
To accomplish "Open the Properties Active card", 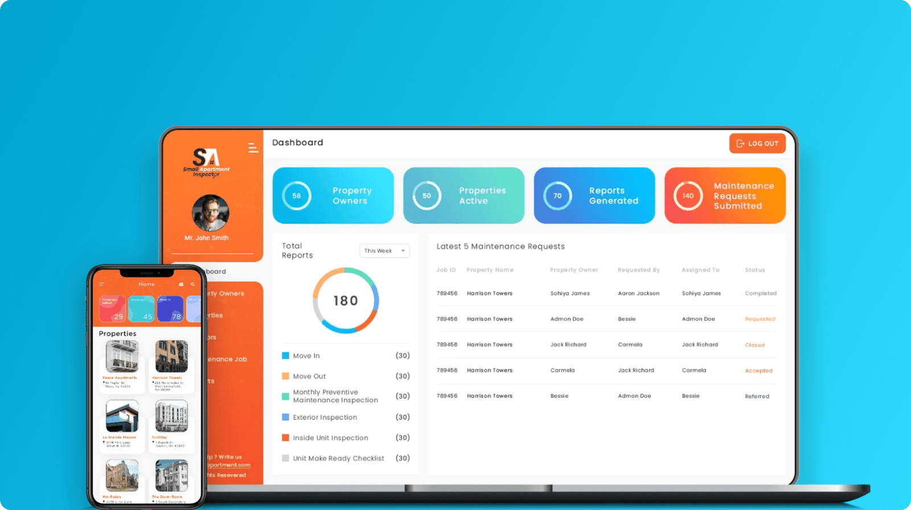I will [463, 195].
